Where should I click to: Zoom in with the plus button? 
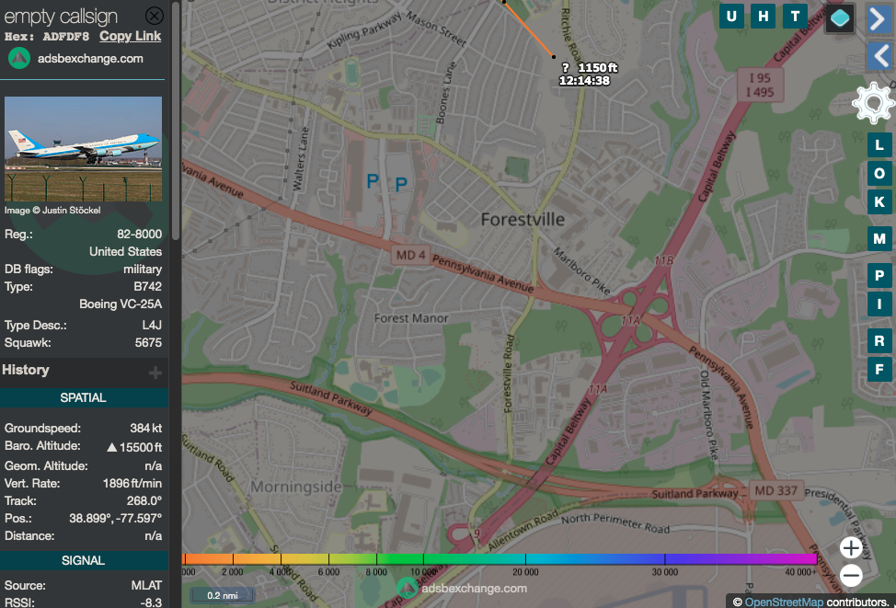click(x=851, y=548)
